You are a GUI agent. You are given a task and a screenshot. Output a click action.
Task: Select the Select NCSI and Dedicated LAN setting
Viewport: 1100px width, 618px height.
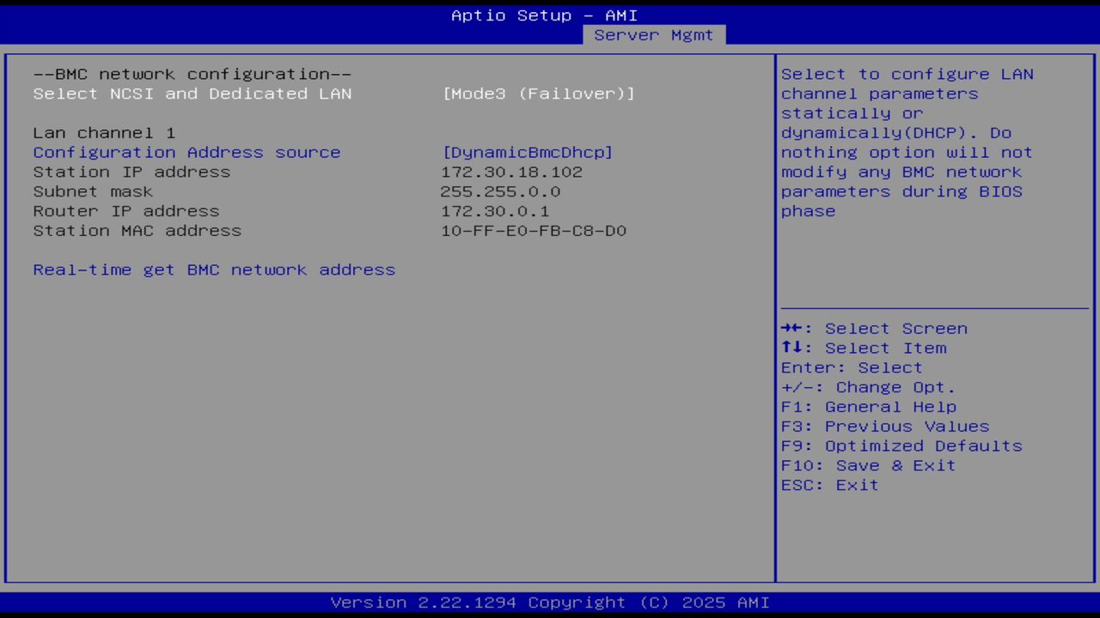click(x=192, y=94)
